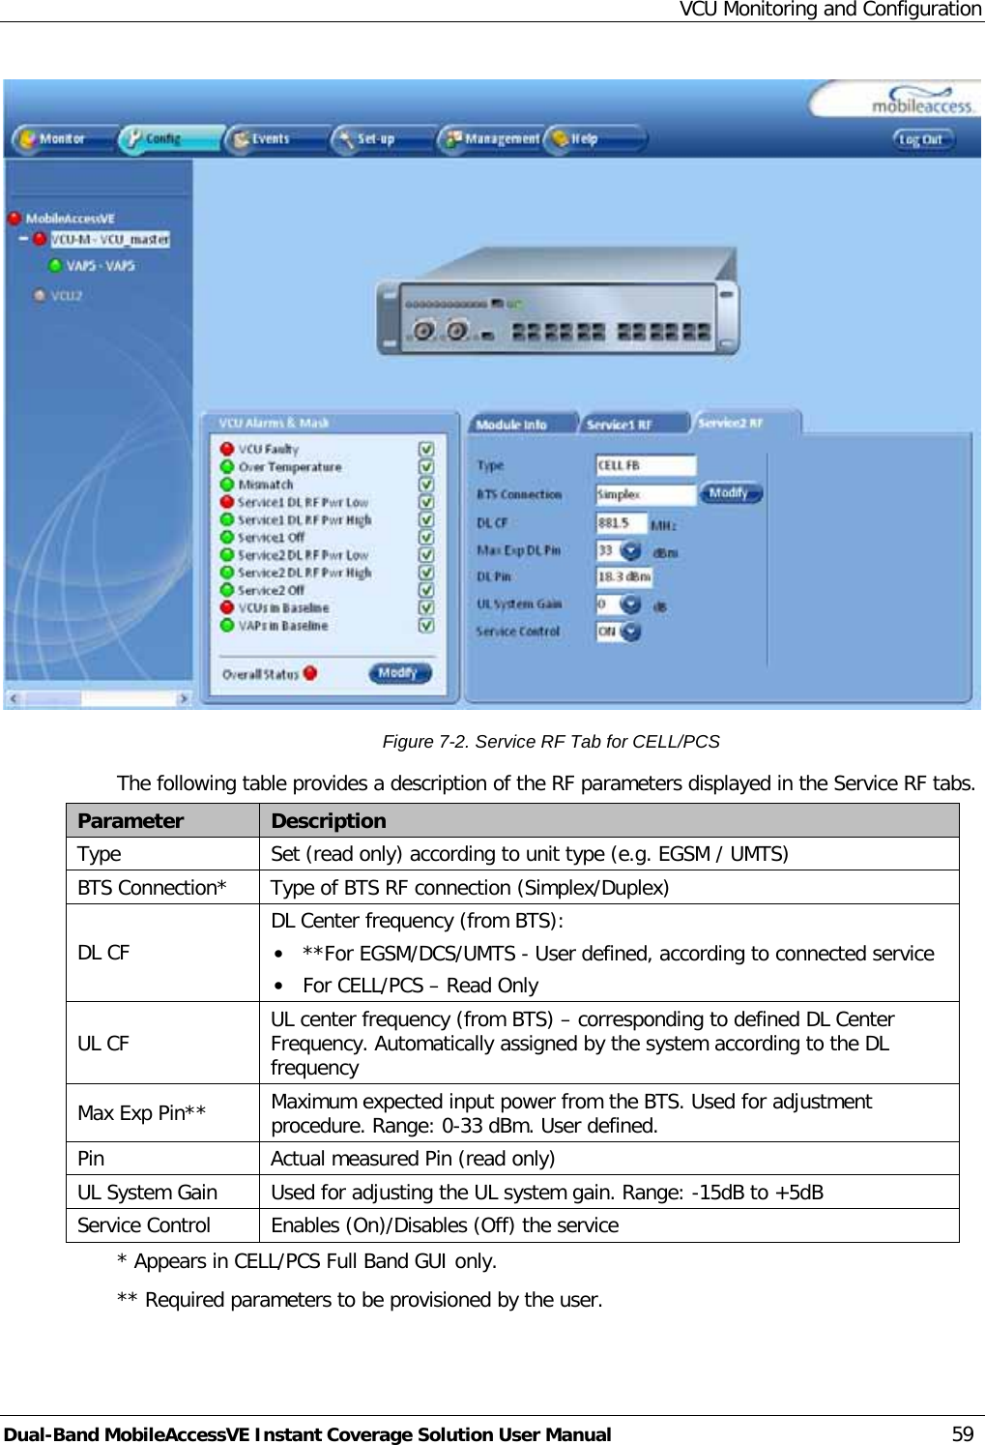Image resolution: width=985 pixels, height=1445 pixels.
Task: Open the Max Exp DL Pin dropdown
Action: (631, 551)
